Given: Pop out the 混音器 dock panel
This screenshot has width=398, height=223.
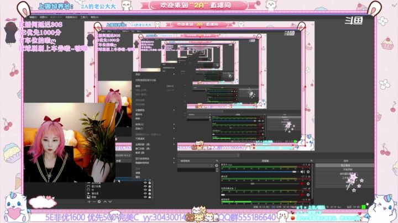Looking at the screenshot, I should [311, 161].
